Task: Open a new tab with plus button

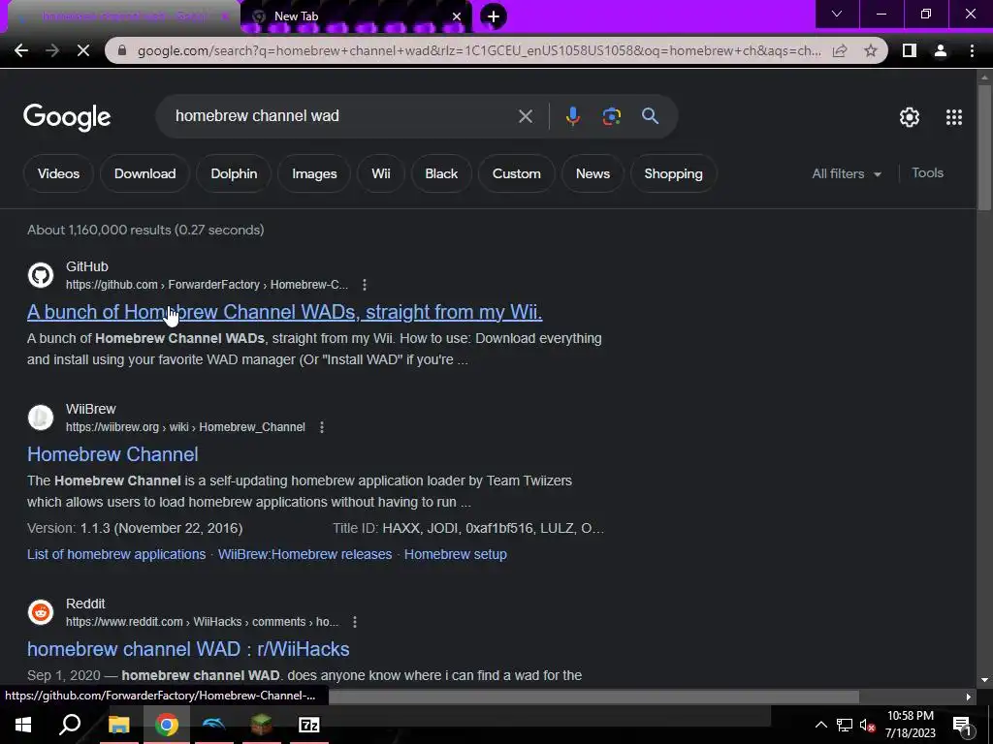Action: click(x=494, y=16)
